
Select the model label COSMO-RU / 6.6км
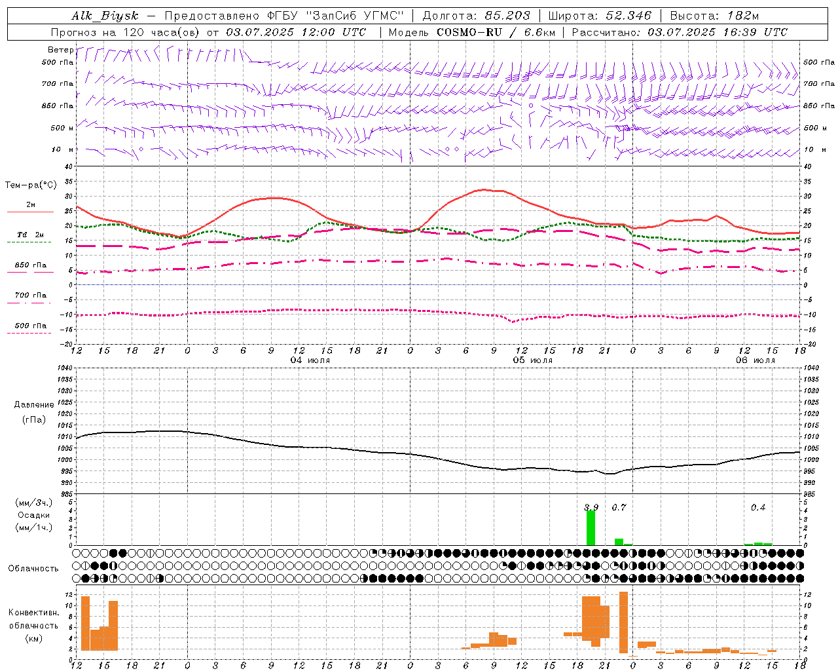click(496, 32)
